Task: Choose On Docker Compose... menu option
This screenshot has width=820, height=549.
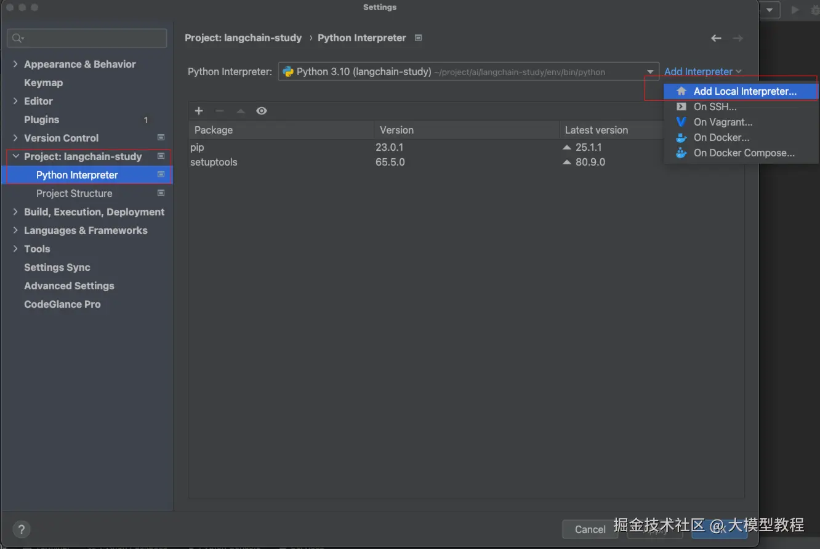Action: click(741, 153)
